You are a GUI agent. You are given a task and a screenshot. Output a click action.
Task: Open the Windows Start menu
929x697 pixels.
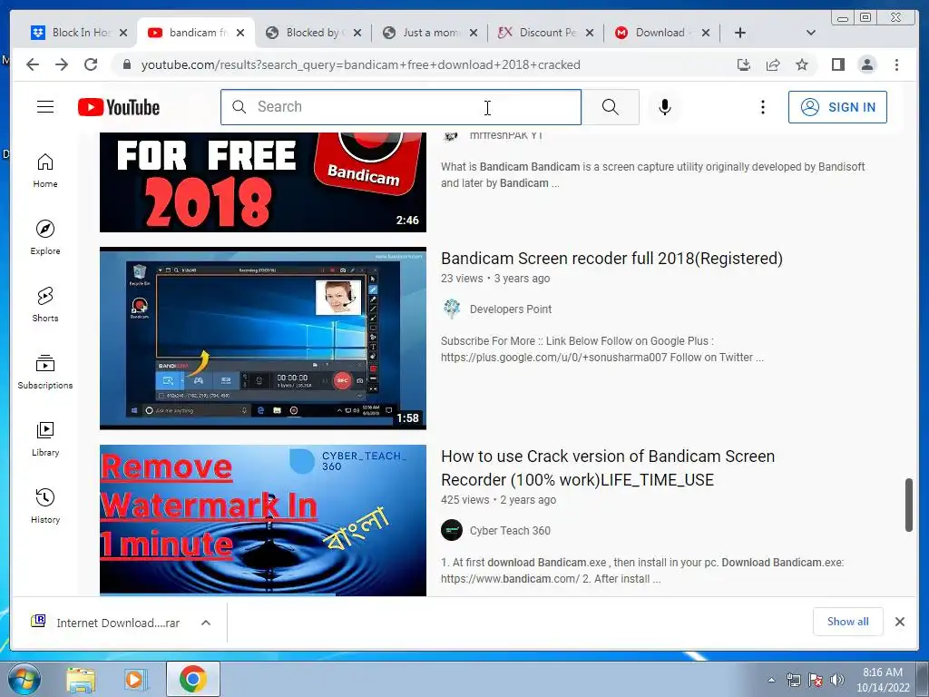24,679
